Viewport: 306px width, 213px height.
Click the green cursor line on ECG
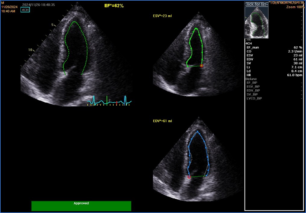tap(107, 100)
